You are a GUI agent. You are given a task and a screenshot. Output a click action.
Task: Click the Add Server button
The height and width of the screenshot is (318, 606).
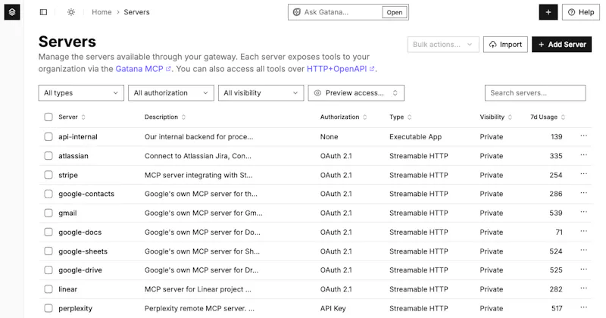[561, 45]
